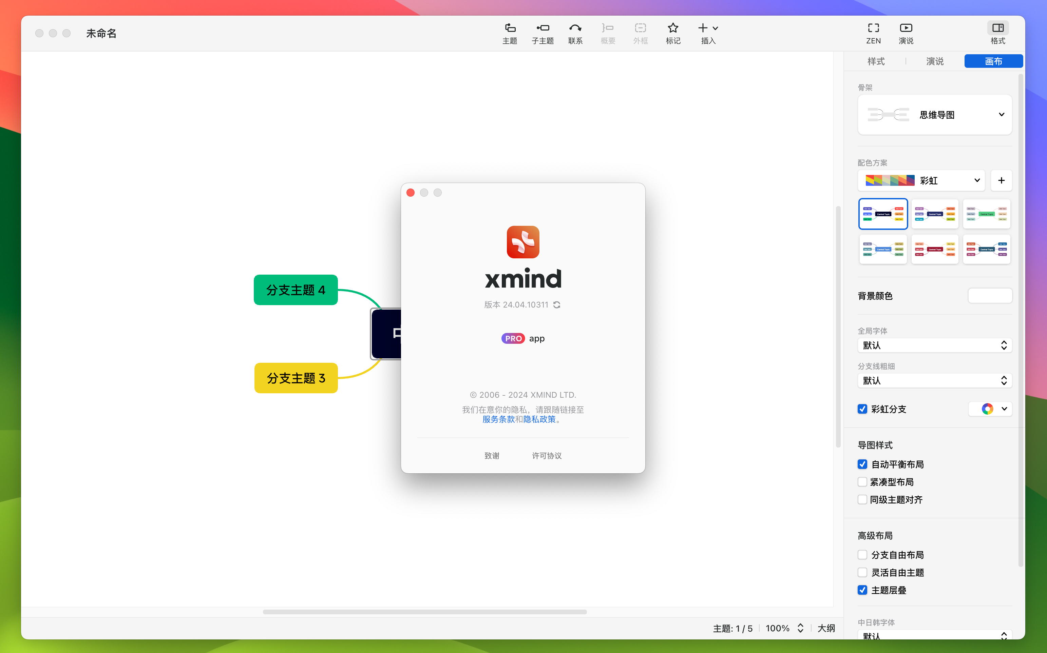Switch to the 演说 panel tab
The width and height of the screenshot is (1047, 653).
pos(934,61)
